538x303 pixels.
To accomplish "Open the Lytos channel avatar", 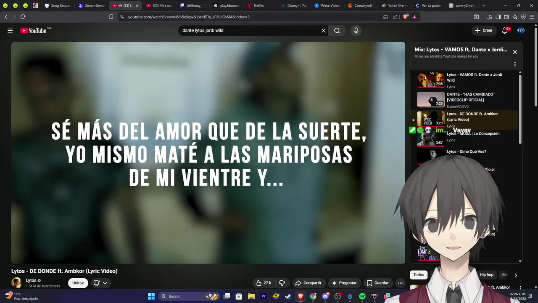I will click(x=16, y=283).
